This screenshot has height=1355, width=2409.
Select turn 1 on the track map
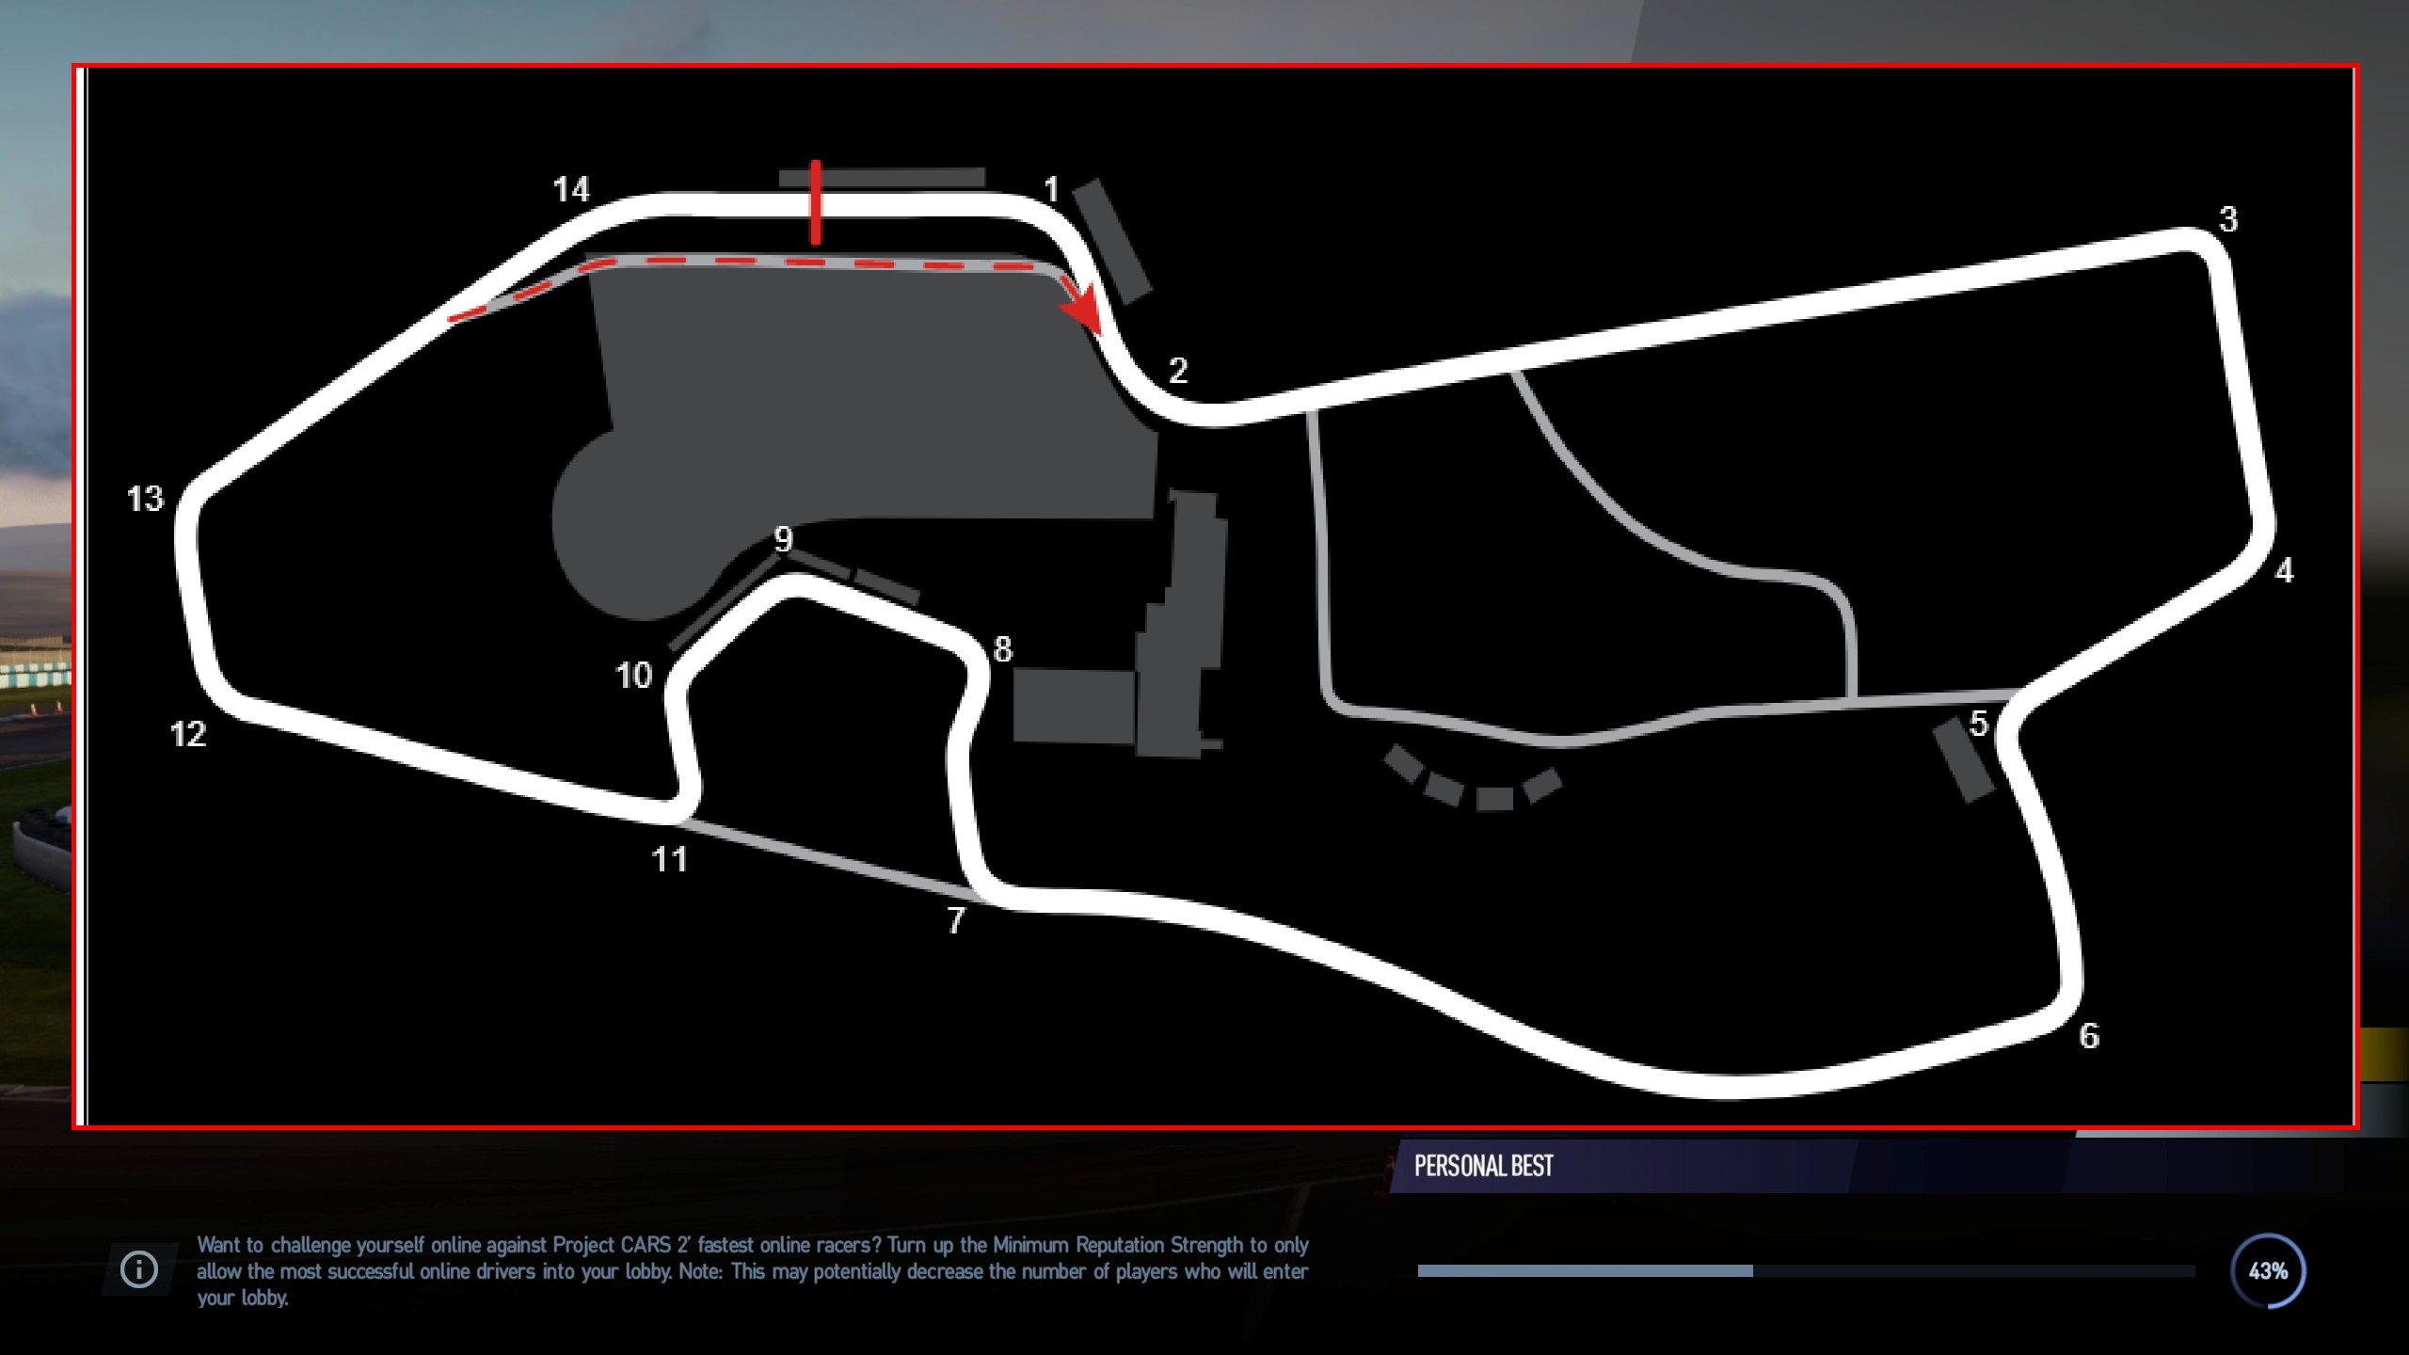(1052, 188)
